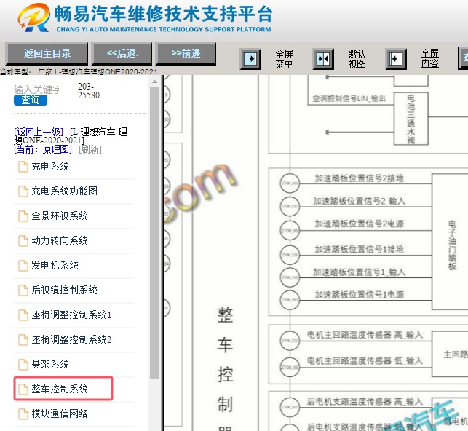Open the 全景环视系统 document
The image size is (468, 431).
[x=60, y=215]
